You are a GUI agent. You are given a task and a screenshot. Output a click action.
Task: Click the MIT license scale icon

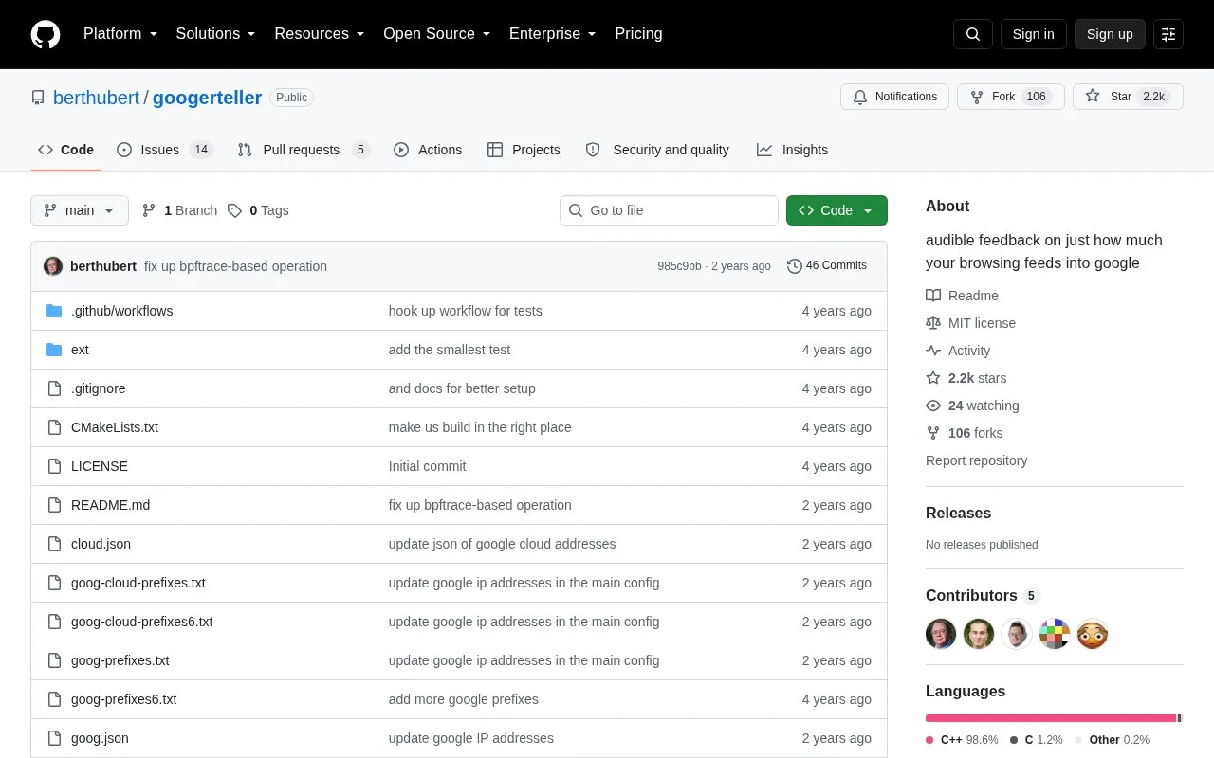pyautogui.click(x=933, y=323)
